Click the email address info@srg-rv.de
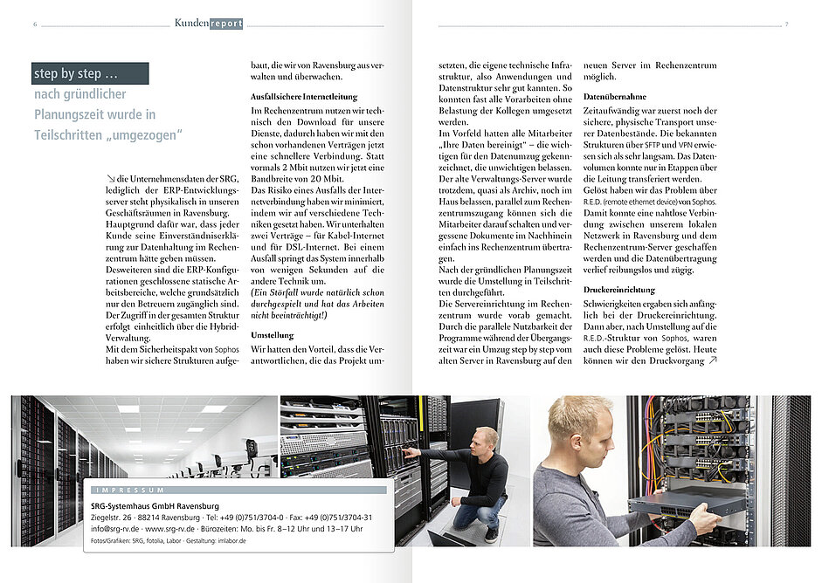 click(114, 529)
